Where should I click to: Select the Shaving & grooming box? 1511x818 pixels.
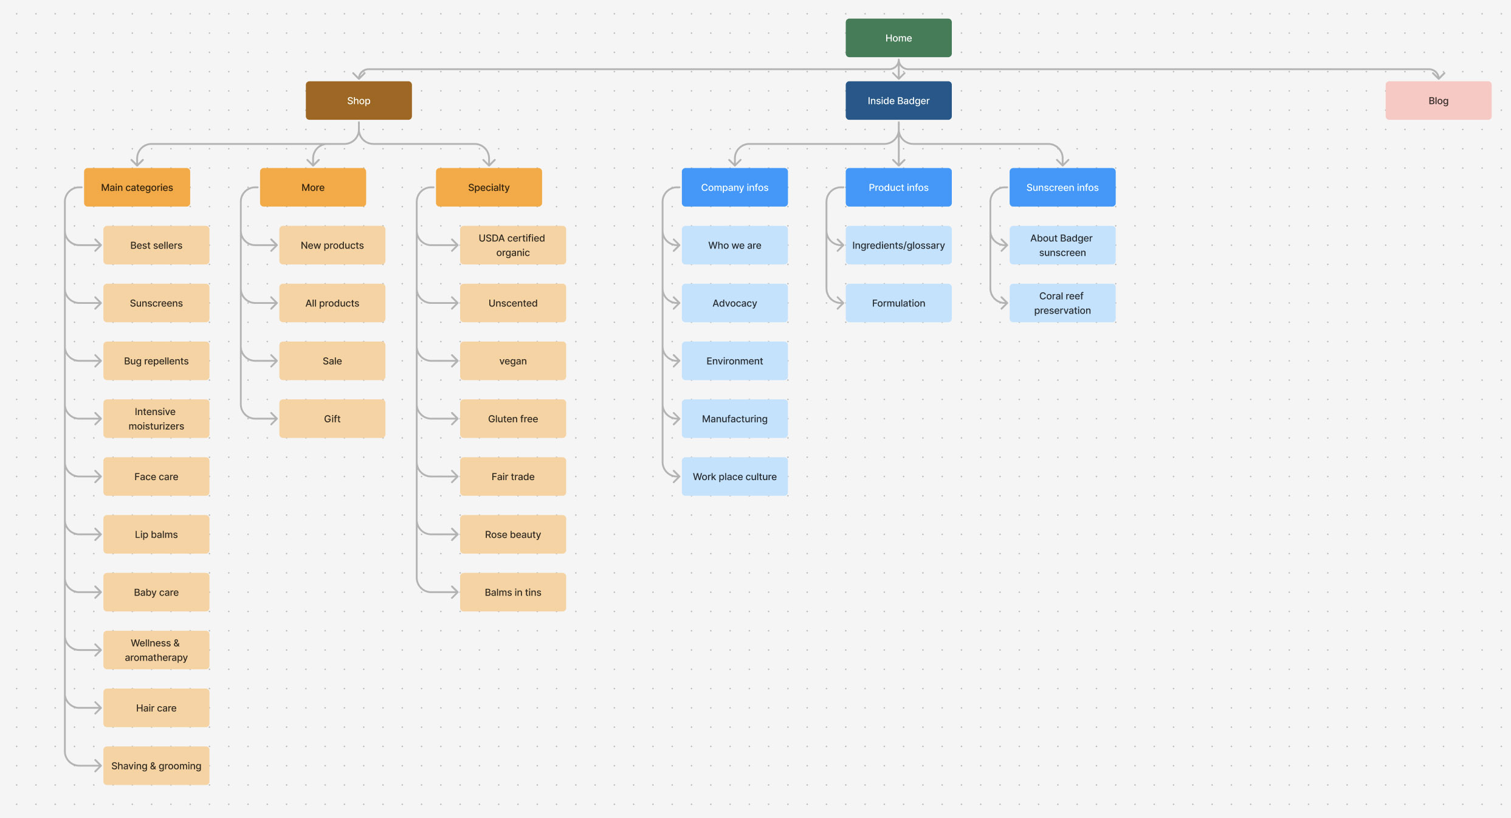(x=156, y=765)
